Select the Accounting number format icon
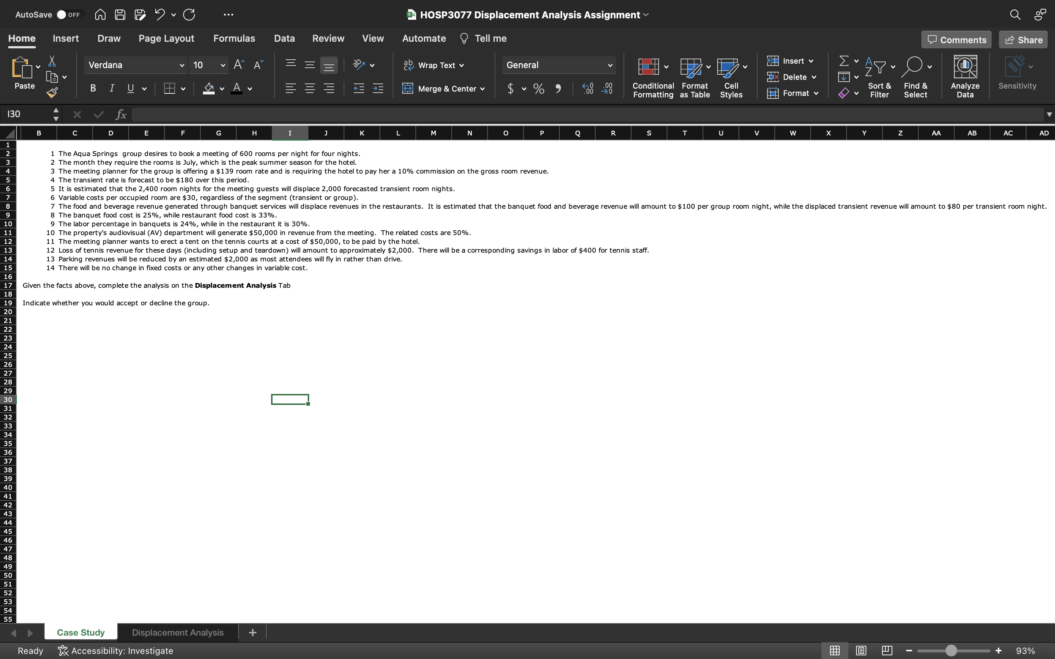The image size is (1055, 659). (511, 89)
